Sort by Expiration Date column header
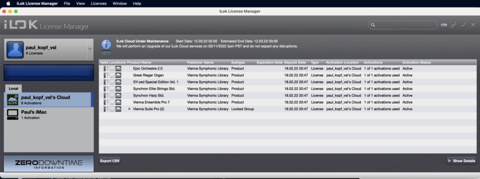Viewport: 480px width, 179px height. [270, 62]
